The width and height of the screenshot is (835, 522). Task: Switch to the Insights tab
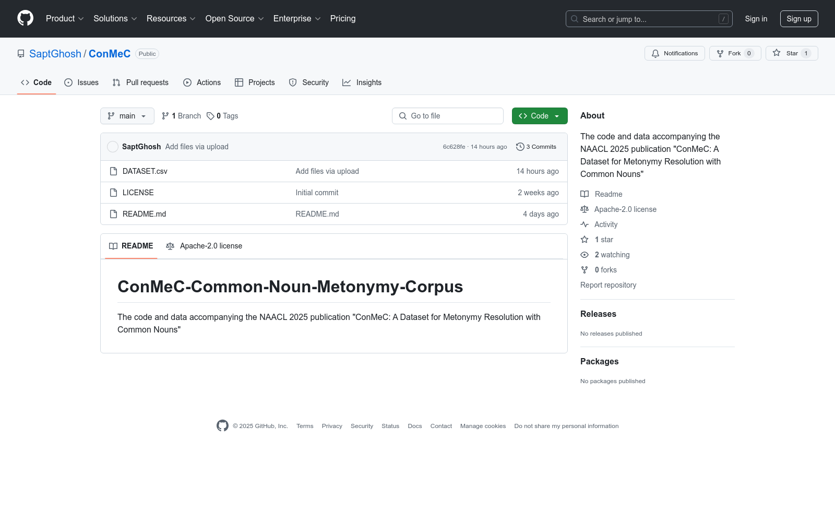(362, 82)
